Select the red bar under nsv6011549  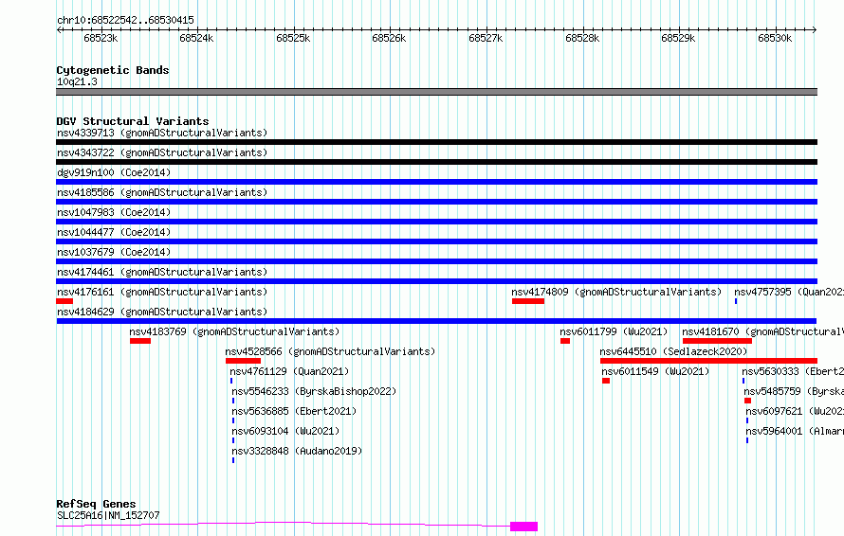pyautogui.click(x=606, y=381)
